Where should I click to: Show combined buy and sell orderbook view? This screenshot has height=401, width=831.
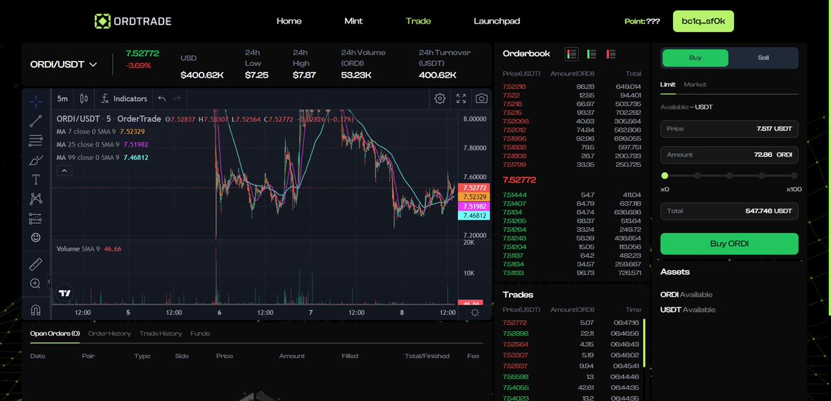[x=571, y=53]
